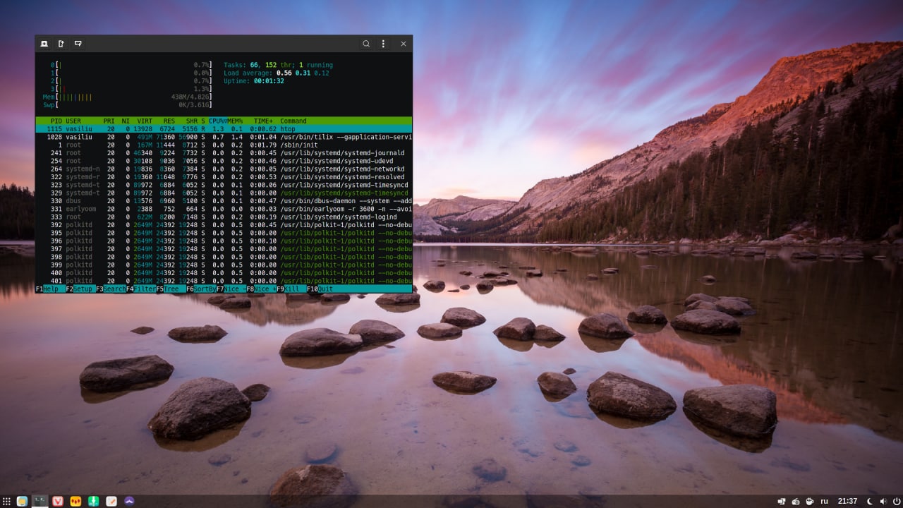The height and width of the screenshot is (508, 903).
Task: Open the orange app with red dots in taskbar
Action: (75, 501)
